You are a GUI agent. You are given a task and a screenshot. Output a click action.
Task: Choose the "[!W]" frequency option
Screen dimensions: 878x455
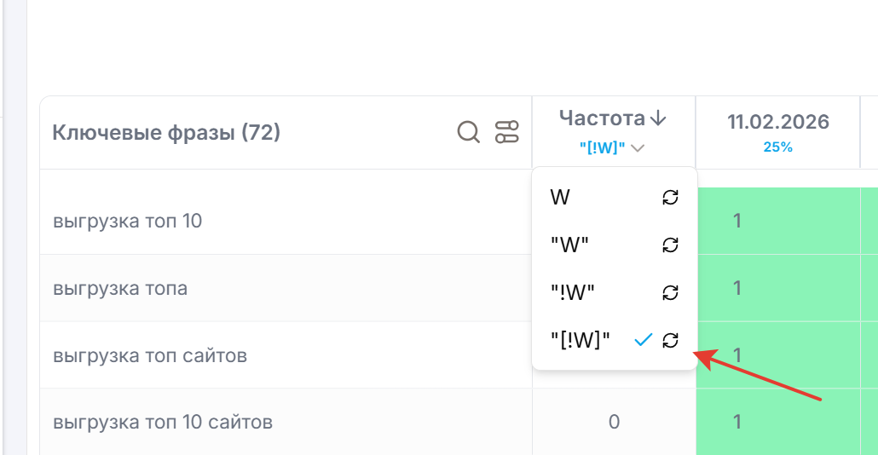[x=581, y=340]
